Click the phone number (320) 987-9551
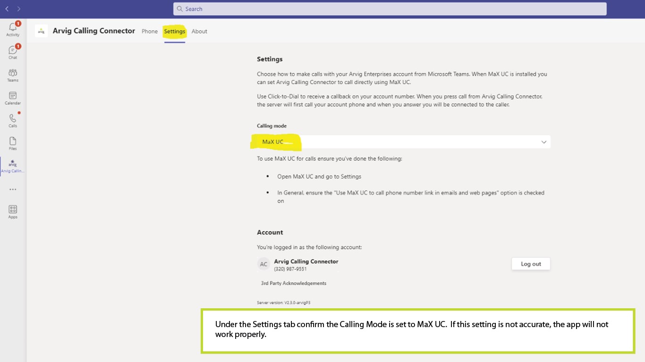The width and height of the screenshot is (645, 362). [x=290, y=269]
